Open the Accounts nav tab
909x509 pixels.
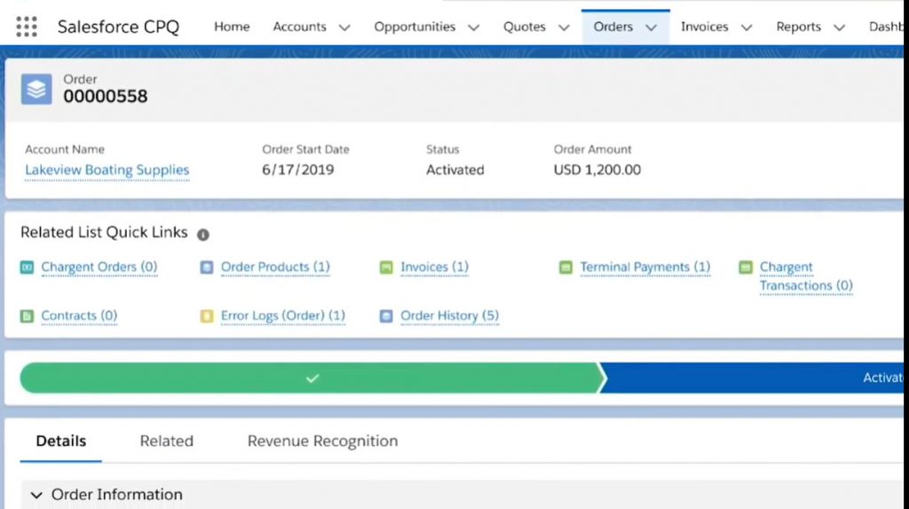[300, 27]
